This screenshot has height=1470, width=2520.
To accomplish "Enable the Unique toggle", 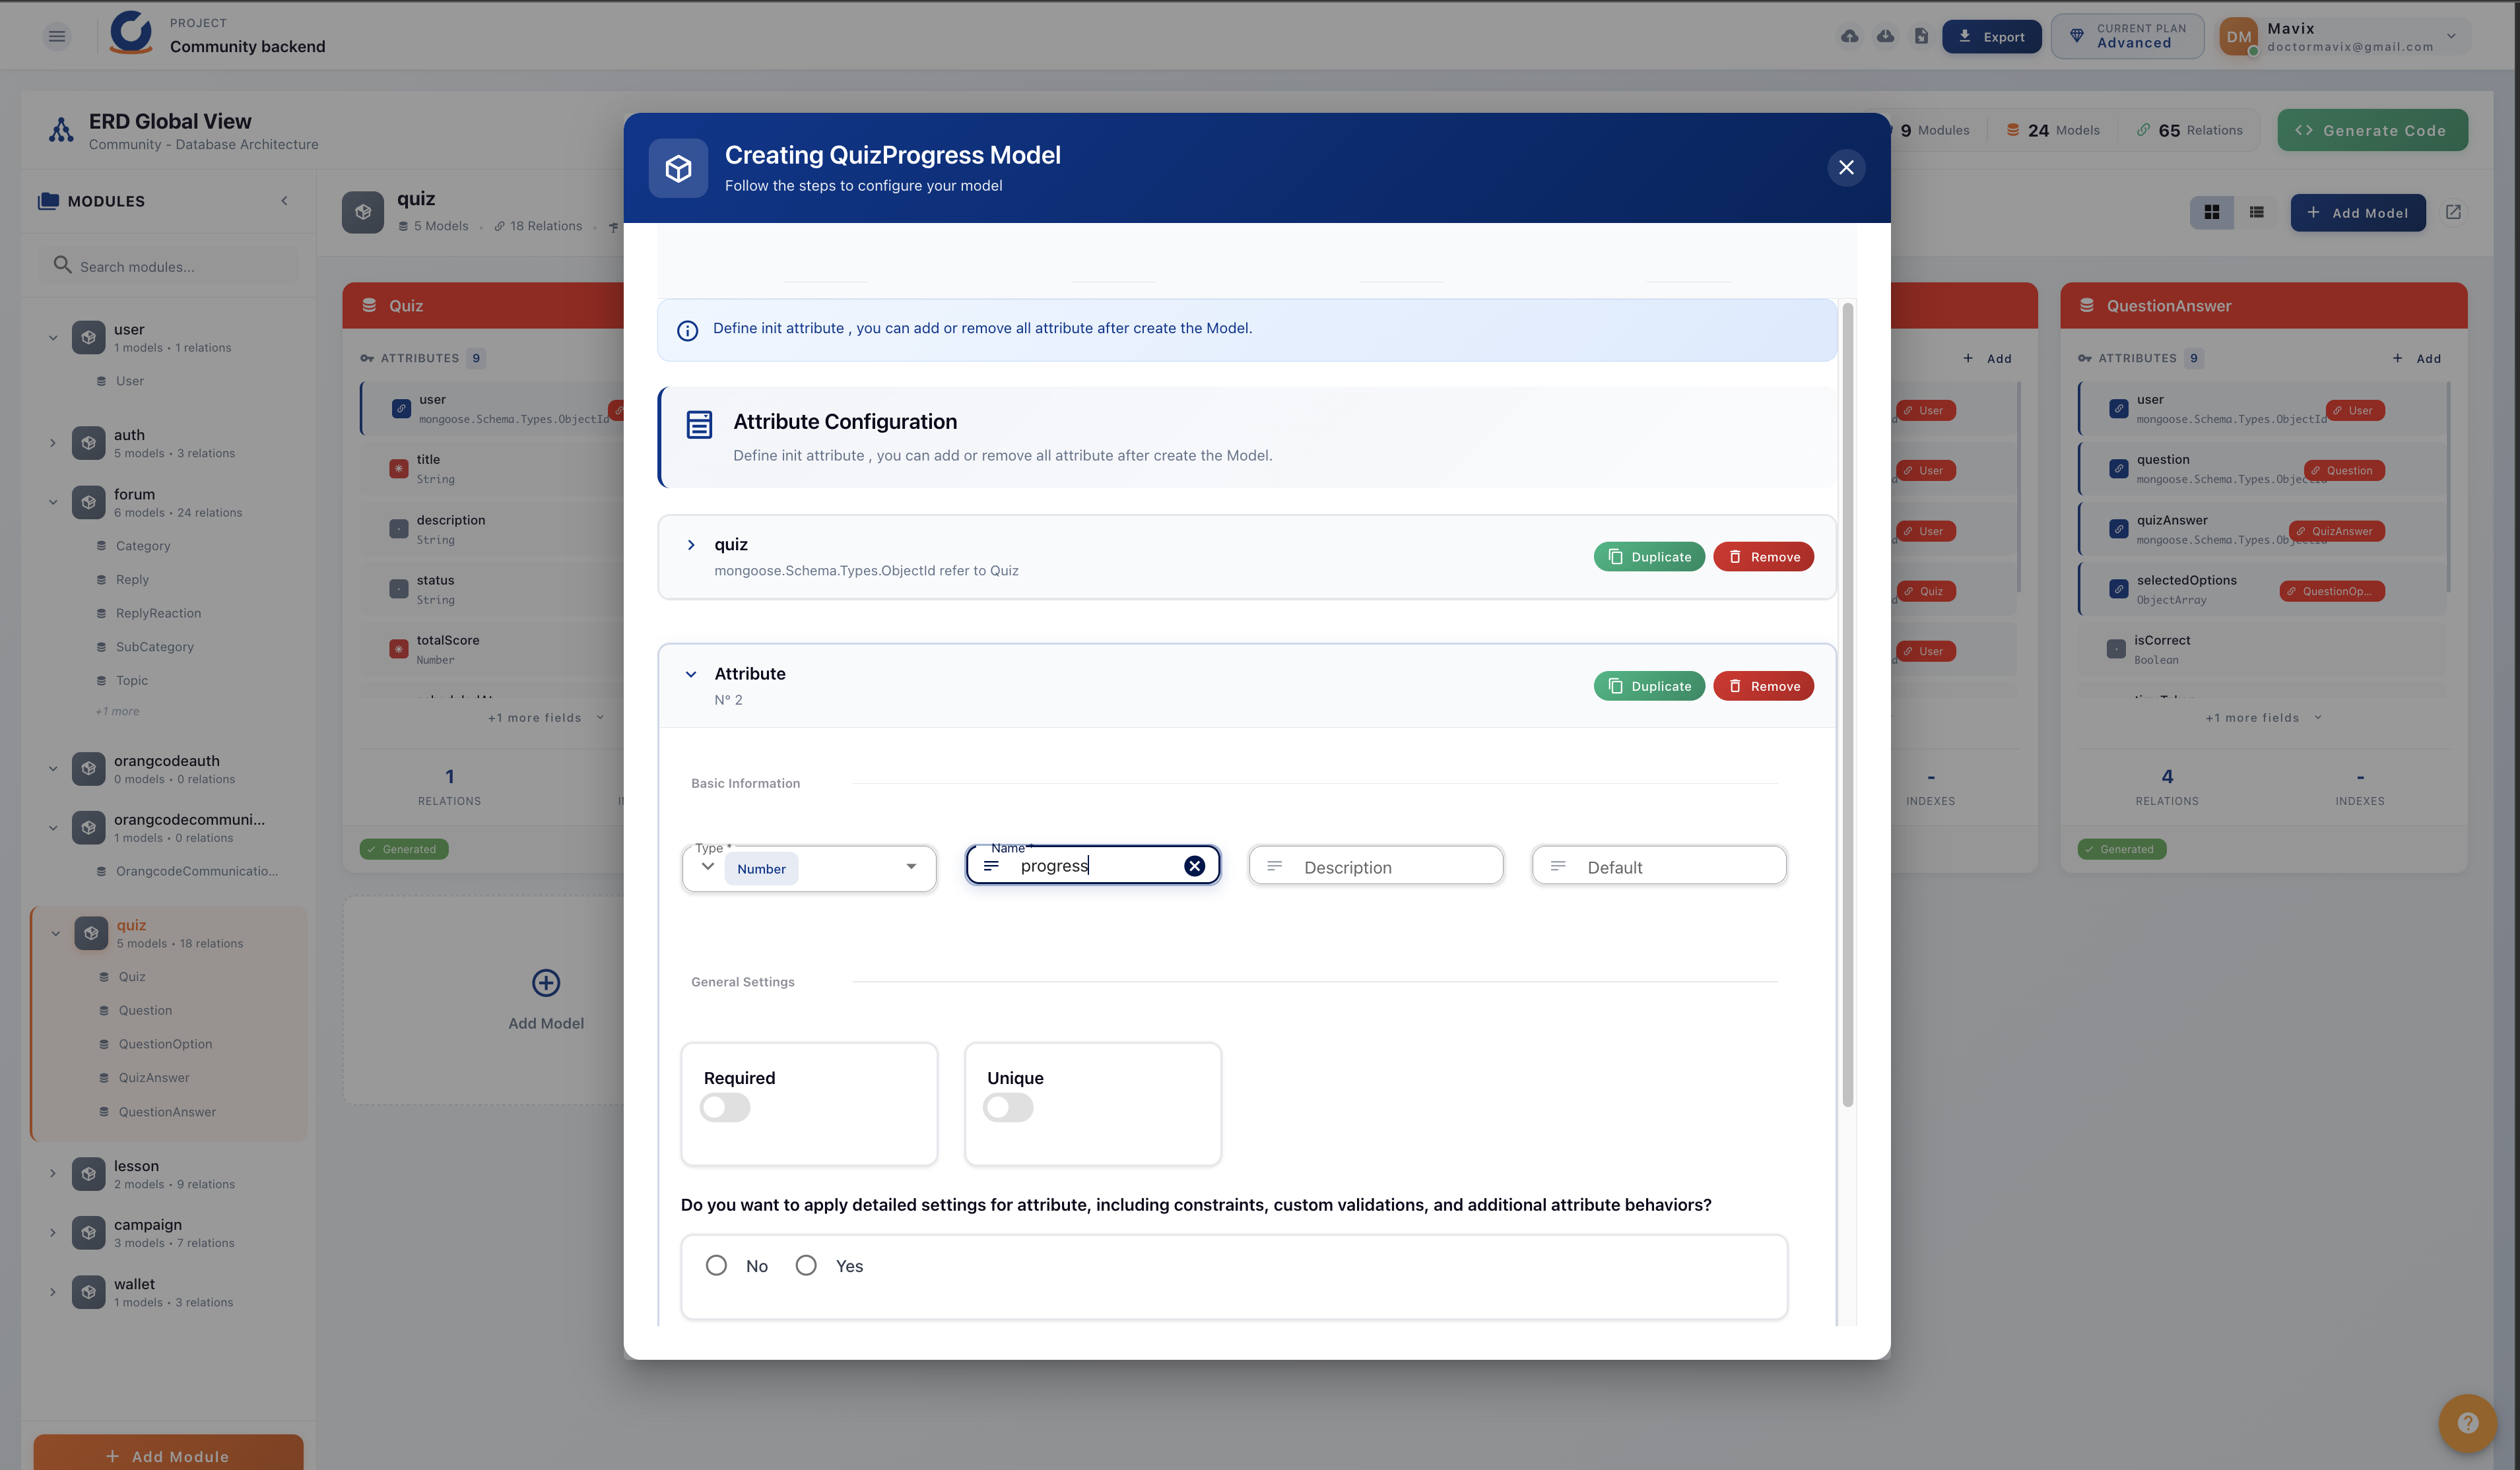I will pyautogui.click(x=1008, y=1107).
